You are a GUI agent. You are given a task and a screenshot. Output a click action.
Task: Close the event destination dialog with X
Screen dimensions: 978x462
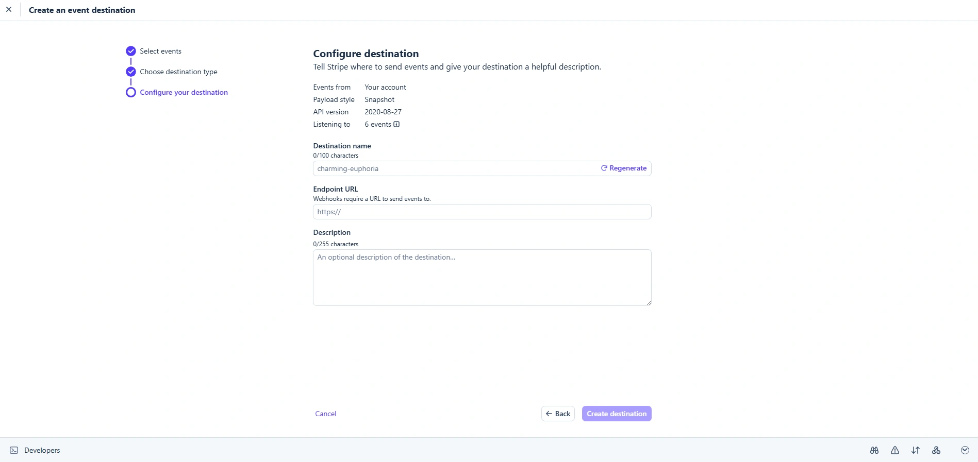9,10
